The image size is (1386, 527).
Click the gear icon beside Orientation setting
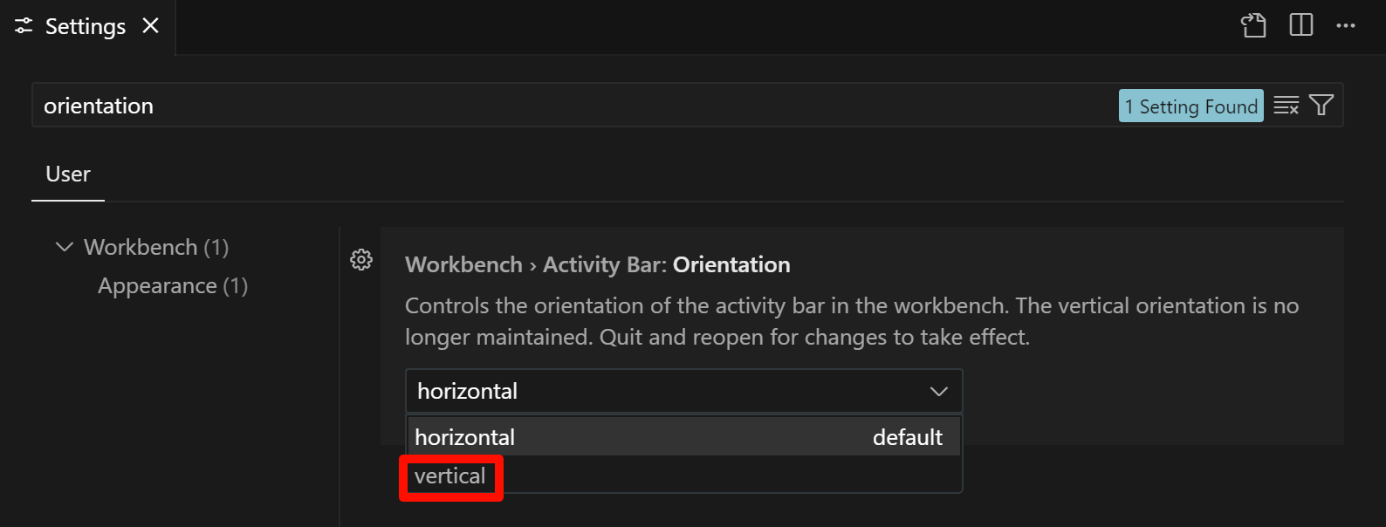coord(361,259)
